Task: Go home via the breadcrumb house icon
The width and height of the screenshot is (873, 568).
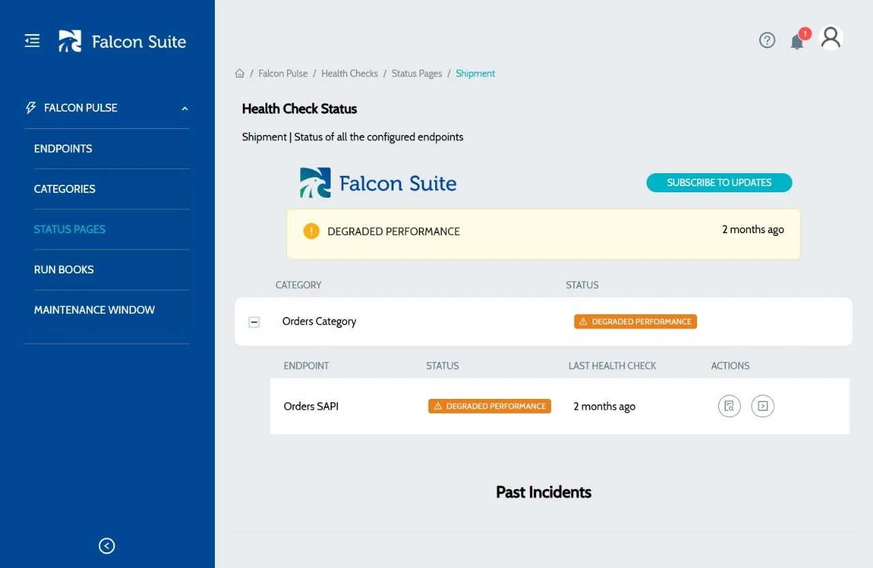Action: pyautogui.click(x=240, y=73)
